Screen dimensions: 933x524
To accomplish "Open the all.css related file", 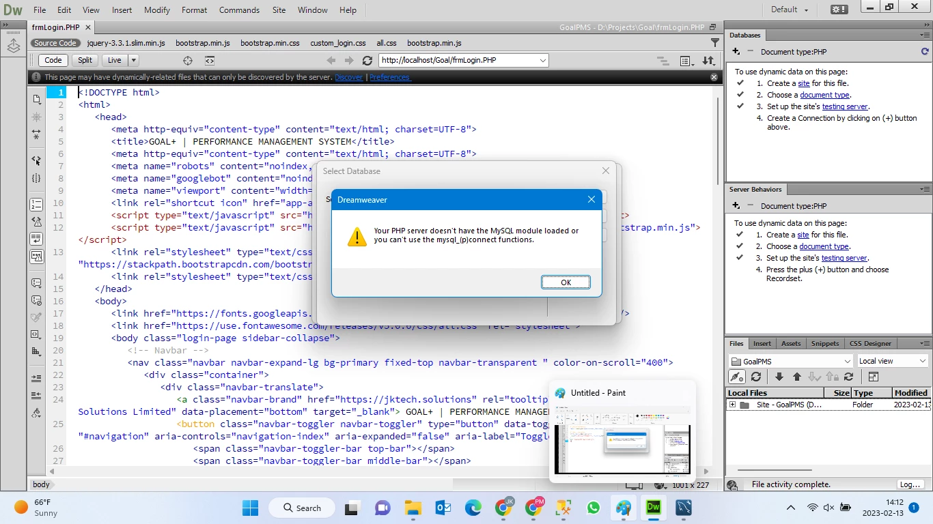I will [386, 43].
